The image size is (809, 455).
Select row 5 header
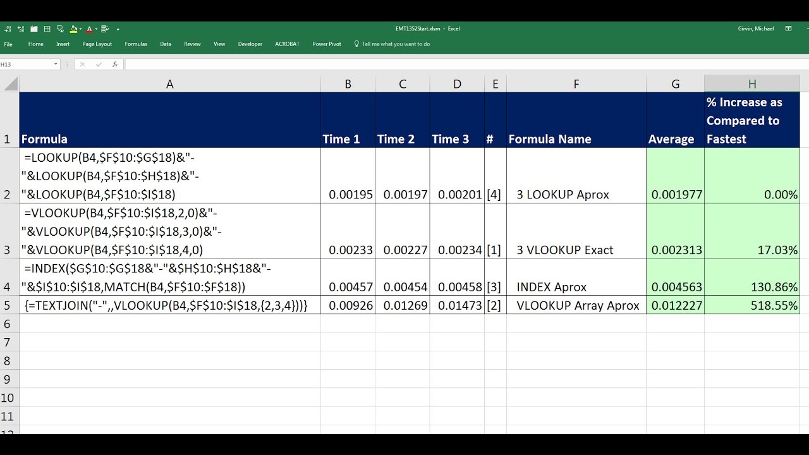9,305
